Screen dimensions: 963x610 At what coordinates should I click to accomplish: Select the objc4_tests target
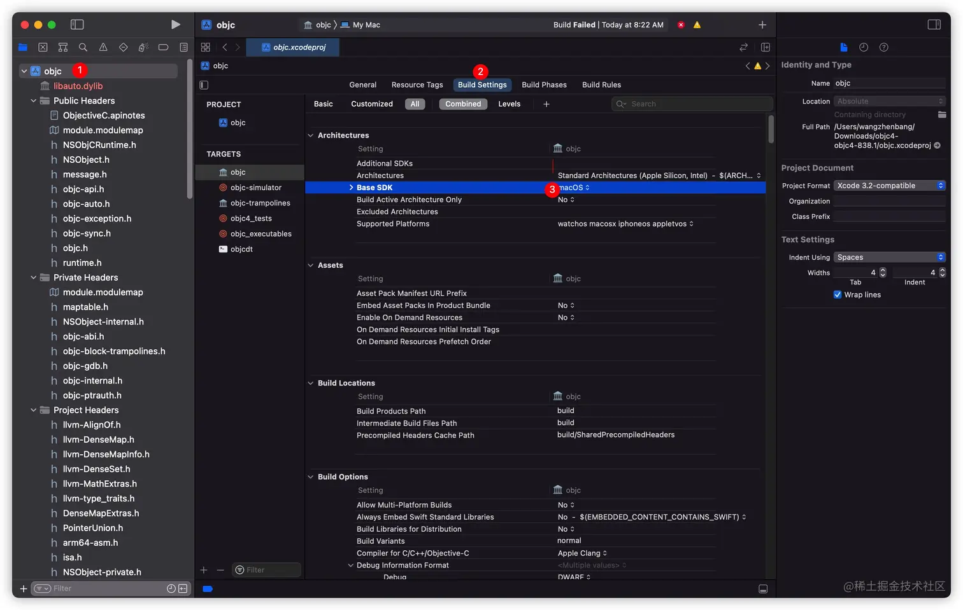(x=250, y=218)
